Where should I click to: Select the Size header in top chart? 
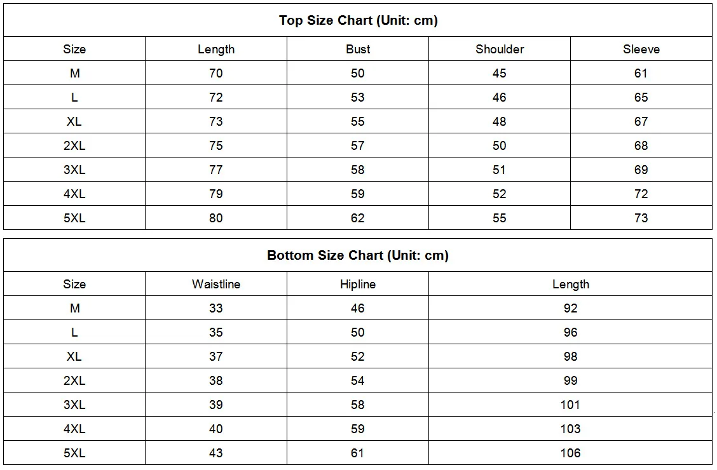(74, 49)
